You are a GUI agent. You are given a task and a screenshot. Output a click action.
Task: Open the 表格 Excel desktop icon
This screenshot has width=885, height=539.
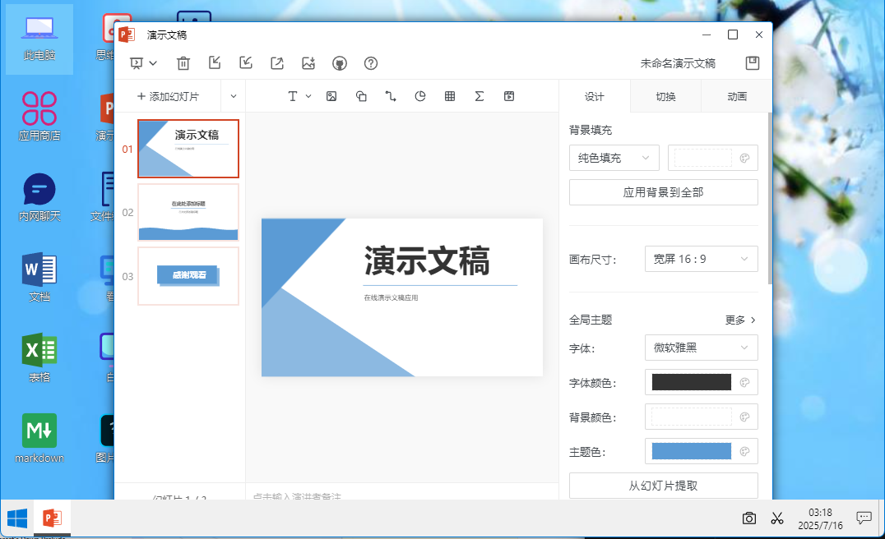click(x=39, y=358)
